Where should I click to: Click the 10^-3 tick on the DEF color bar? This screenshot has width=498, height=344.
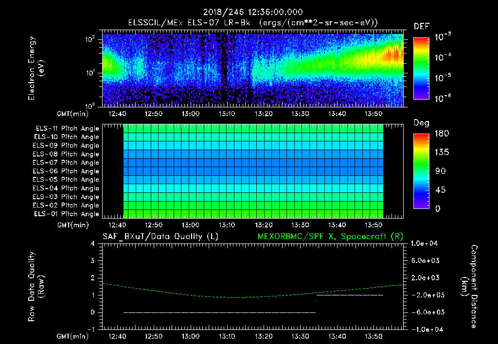[443, 37]
